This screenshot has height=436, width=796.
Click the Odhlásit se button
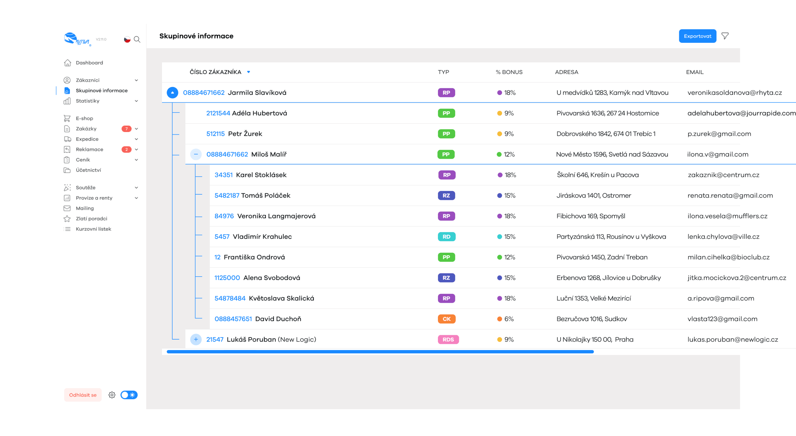pos(83,395)
